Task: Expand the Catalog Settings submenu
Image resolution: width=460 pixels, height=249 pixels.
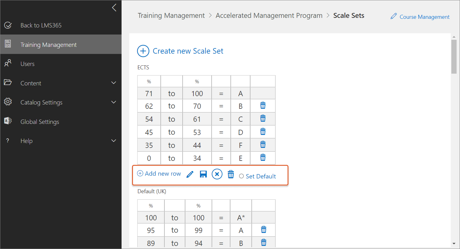Action: [x=114, y=102]
